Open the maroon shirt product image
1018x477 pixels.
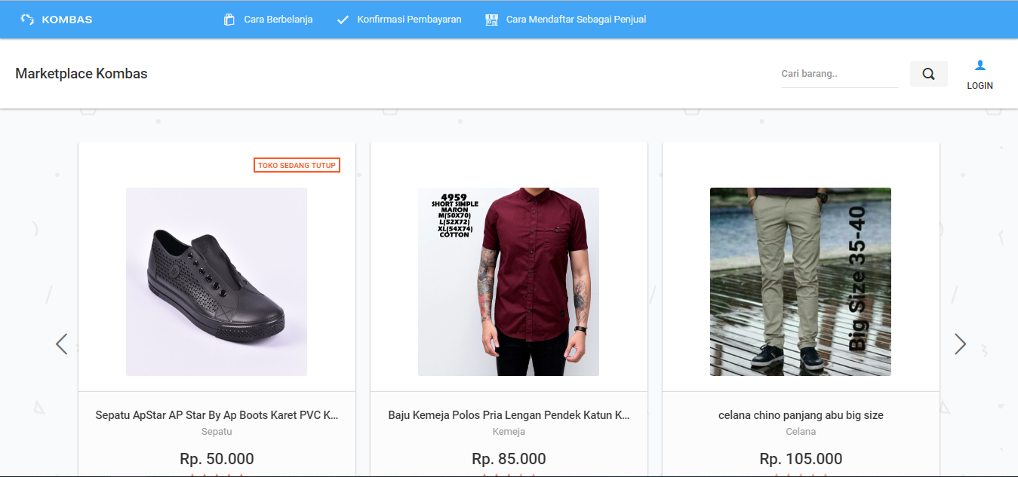tap(509, 281)
